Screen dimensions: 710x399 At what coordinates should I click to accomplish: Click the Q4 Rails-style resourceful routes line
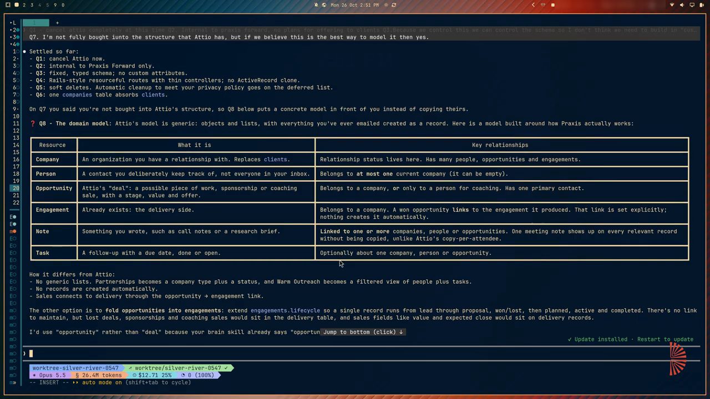(165, 80)
